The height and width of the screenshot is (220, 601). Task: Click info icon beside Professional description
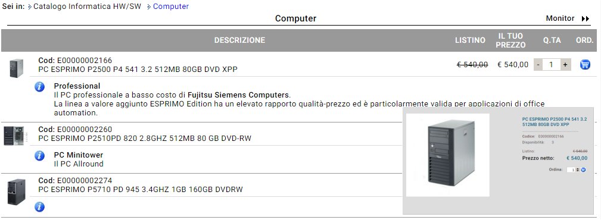click(39, 86)
